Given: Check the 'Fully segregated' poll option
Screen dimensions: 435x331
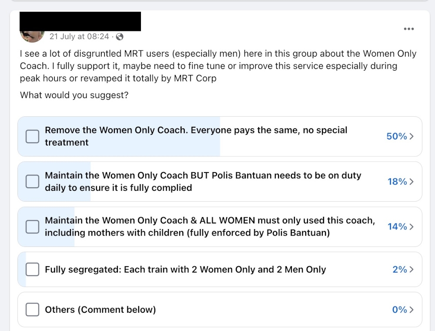Looking at the screenshot, I should [x=32, y=269].
